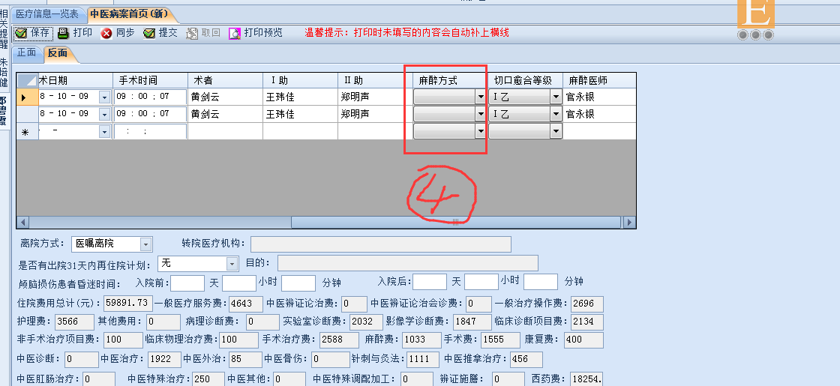Click second row 官永银 cell
Screen dimensions: 840x386
(599, 115)
